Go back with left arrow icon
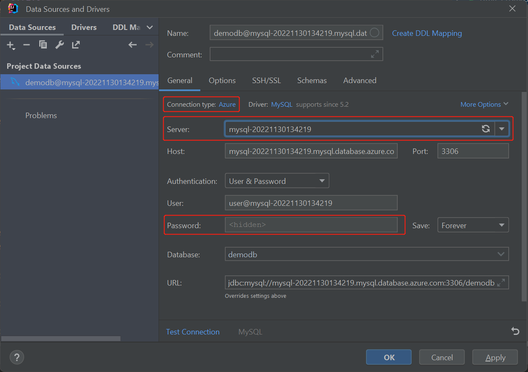Screen dimensions: 528x372 pos(133,45)
